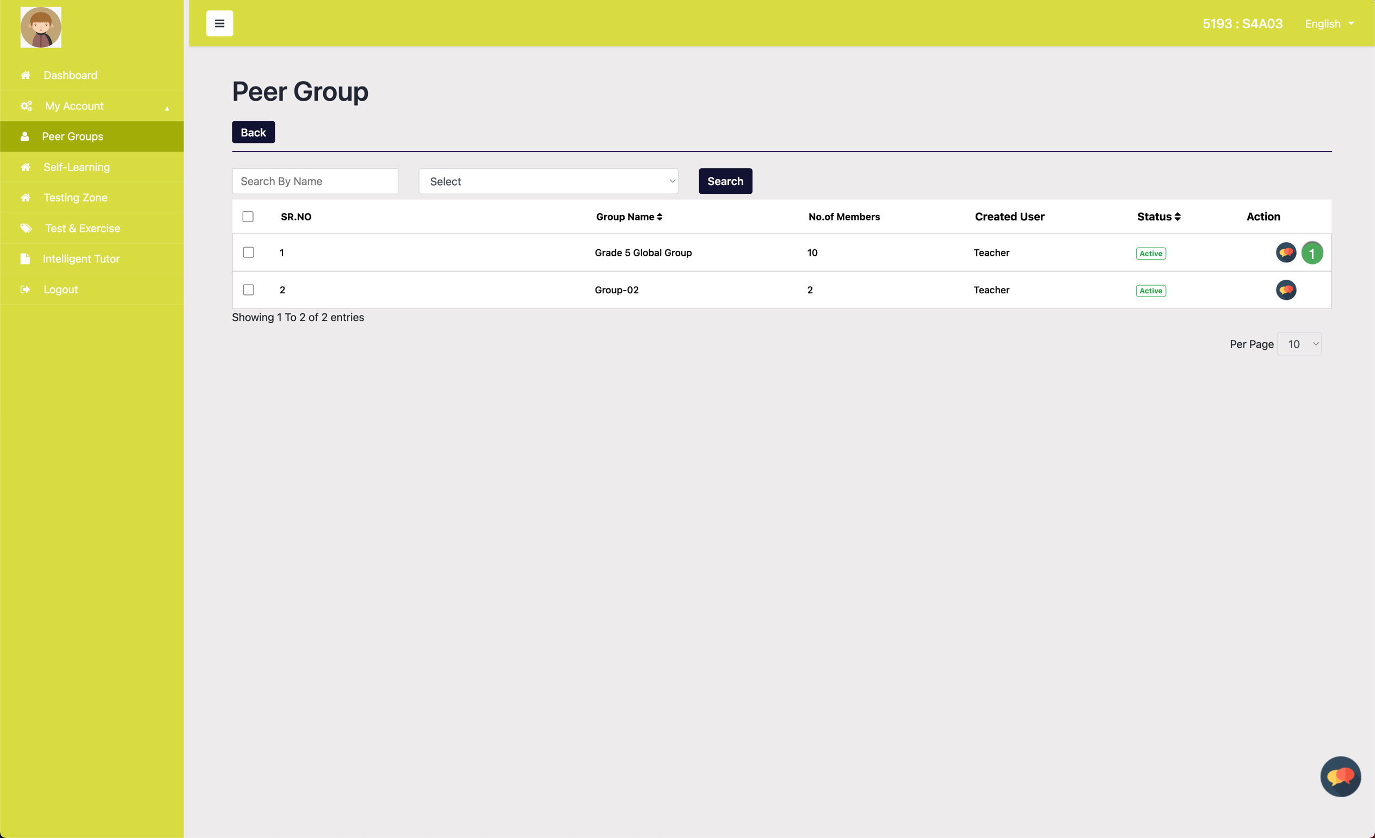This screenshot has height=838, width=1375.
Task: Sort by Status arrows icon
Action: pos(1177,217)
